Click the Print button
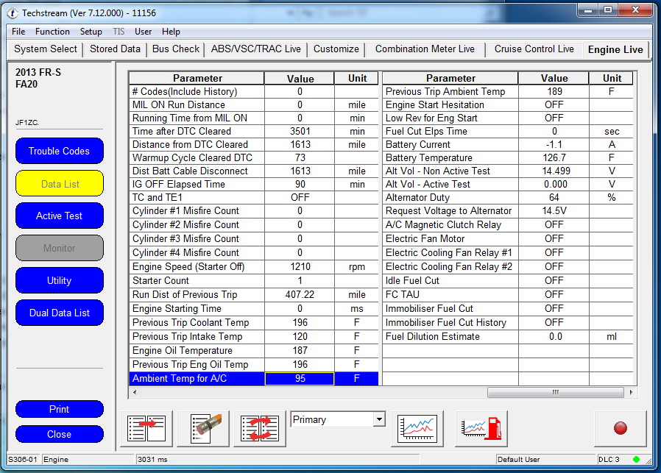 pyautogui.click(x=59, y=409)
